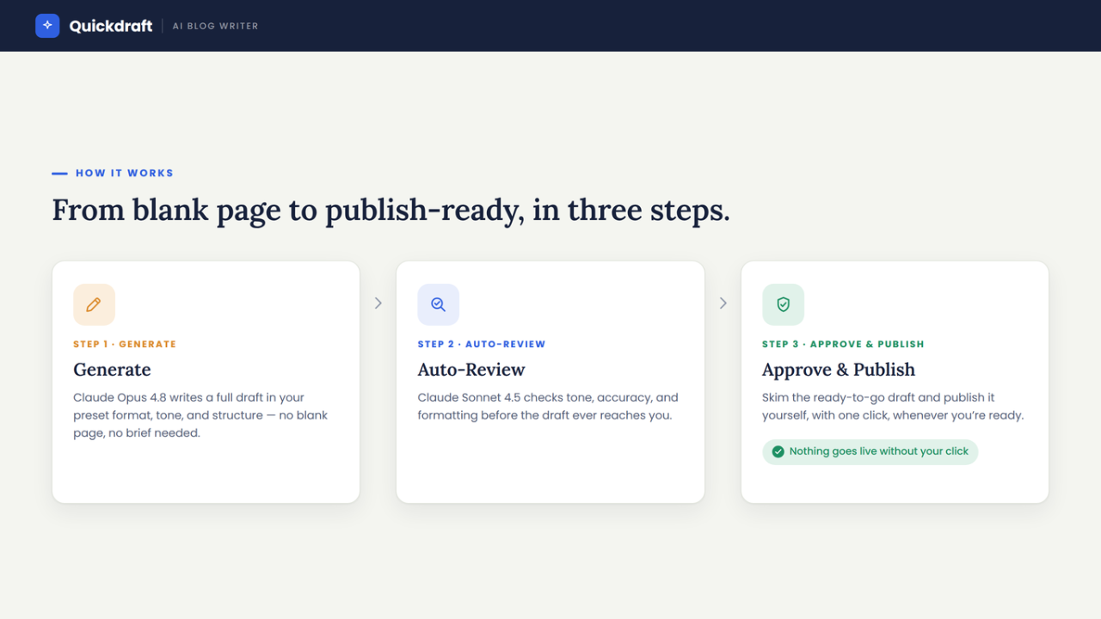Click the green shield Approve icon
This screenshot has height=619, width=1101.
(783, 304)
